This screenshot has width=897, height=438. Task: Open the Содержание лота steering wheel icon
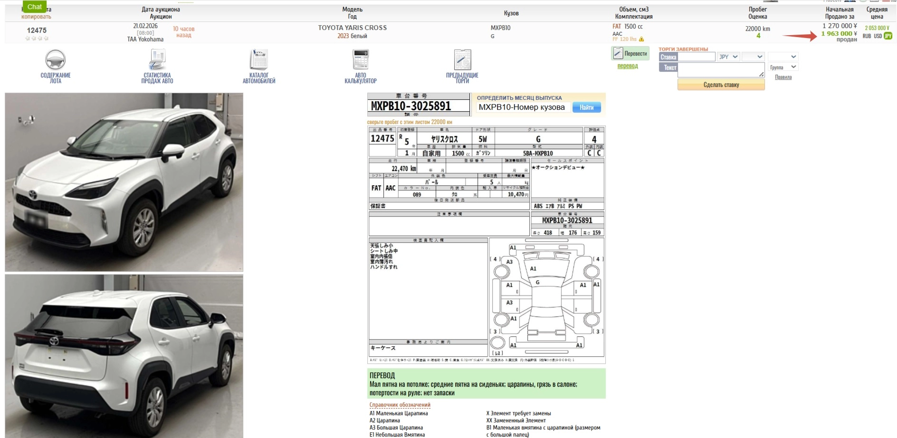(x=56, y=60)
